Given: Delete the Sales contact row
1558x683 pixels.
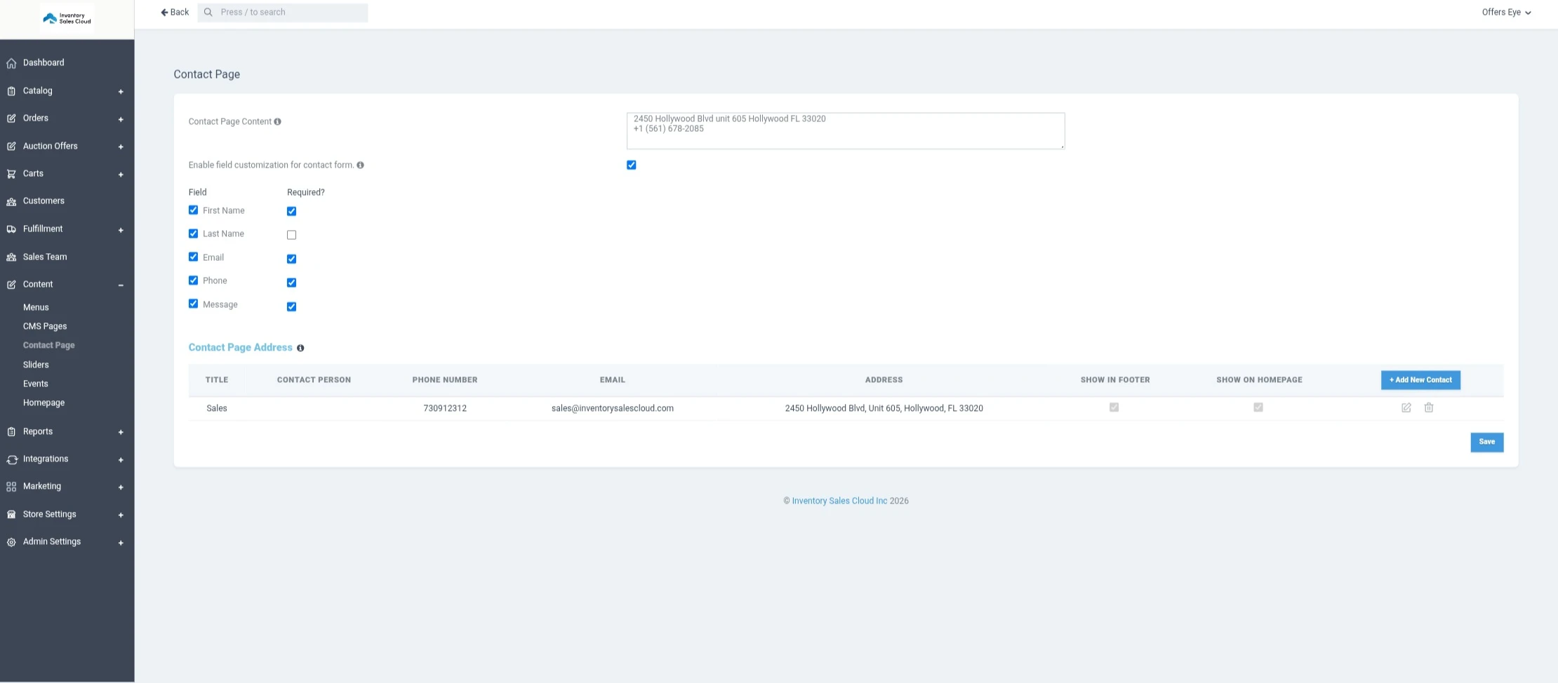Looking at the screenshot, I should pyautogui.click(x=1429, y=407).
